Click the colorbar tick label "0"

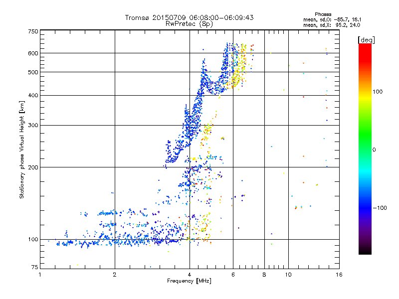[374, 149]
